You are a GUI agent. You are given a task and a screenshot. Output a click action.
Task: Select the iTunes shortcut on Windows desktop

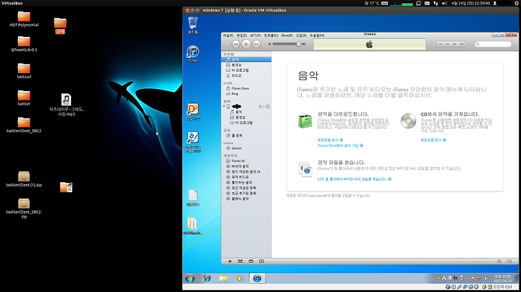192,54
